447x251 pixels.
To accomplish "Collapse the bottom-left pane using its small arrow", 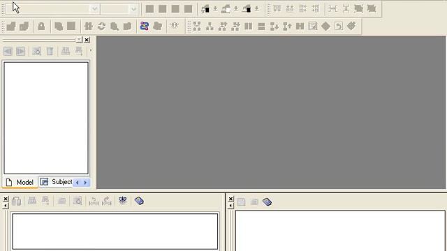I will 6,206.
